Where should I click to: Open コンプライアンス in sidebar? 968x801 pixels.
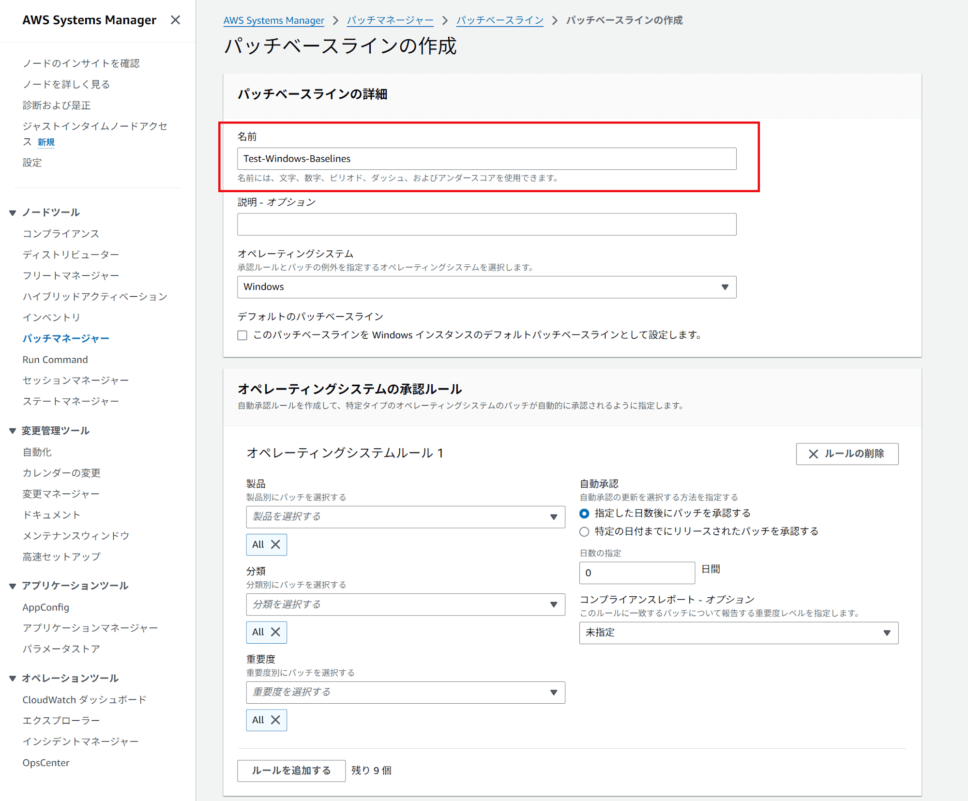coord(61,234)
